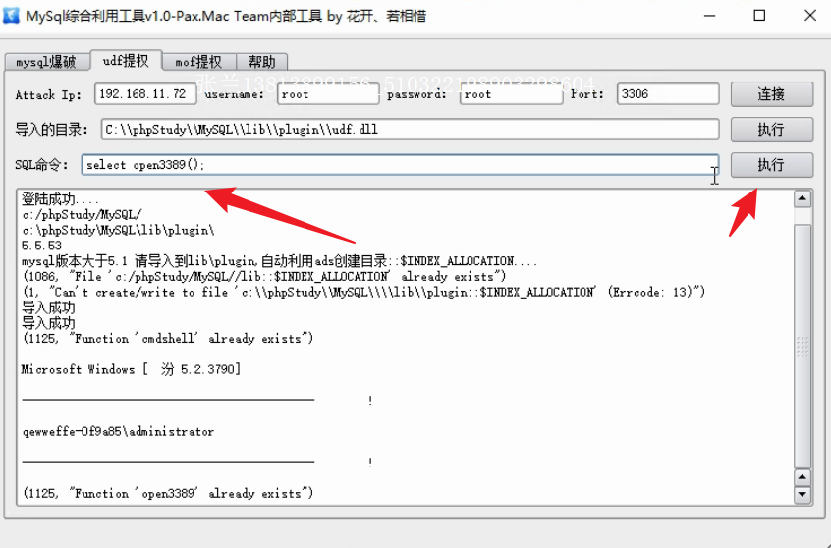
Task: Click the 'open3389' already exists line
Action: tap(168, 493)
